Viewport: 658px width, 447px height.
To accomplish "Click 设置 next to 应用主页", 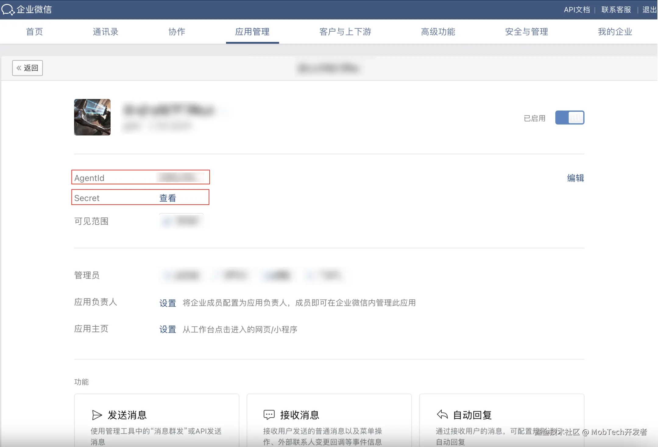I will (x=168, y=329).
